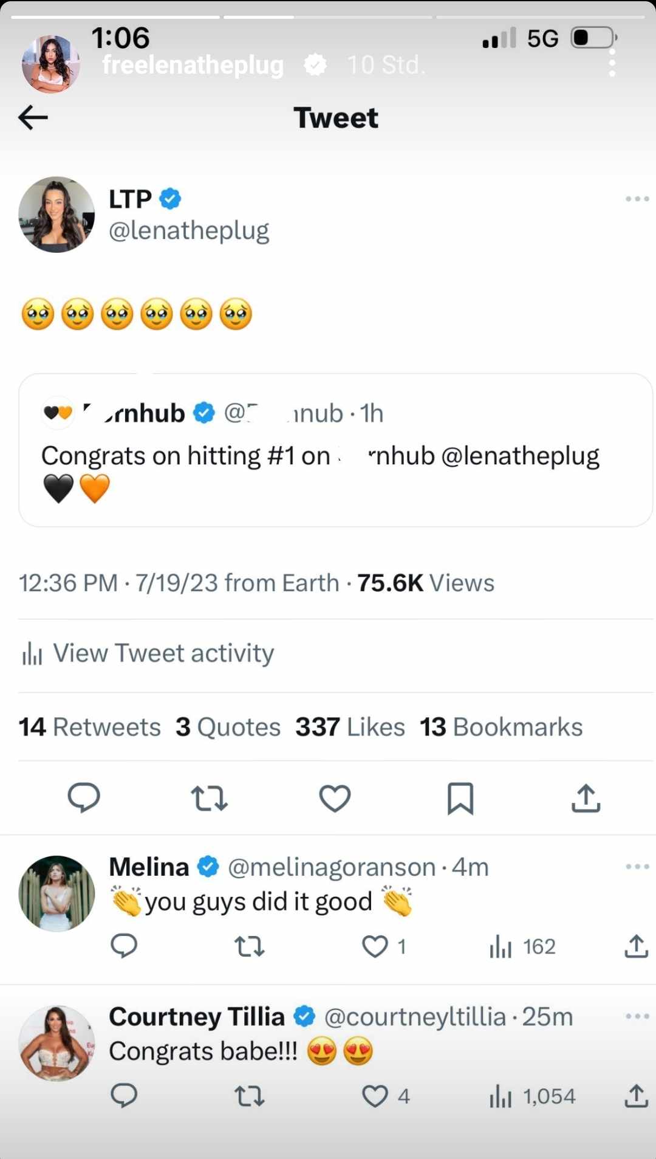Retweet Courtney Tillia's reply

tap(249, 1096)
